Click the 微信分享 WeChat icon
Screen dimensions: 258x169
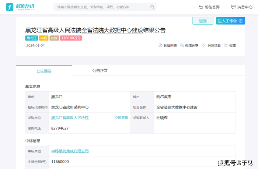182,45
